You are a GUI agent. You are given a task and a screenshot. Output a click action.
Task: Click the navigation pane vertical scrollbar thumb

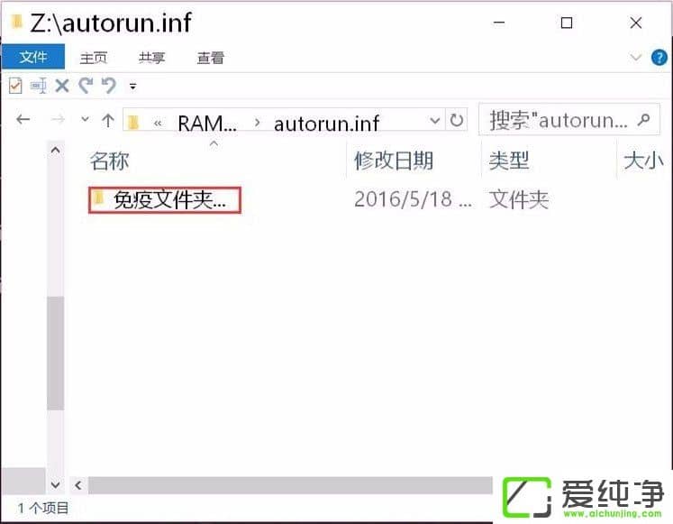click(55, 353)
